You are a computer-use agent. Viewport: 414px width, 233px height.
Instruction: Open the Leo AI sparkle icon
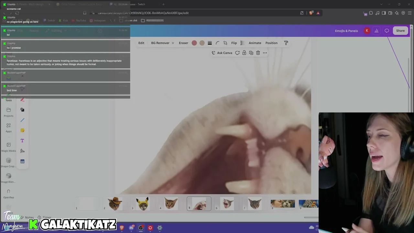[x=397, y=13]
